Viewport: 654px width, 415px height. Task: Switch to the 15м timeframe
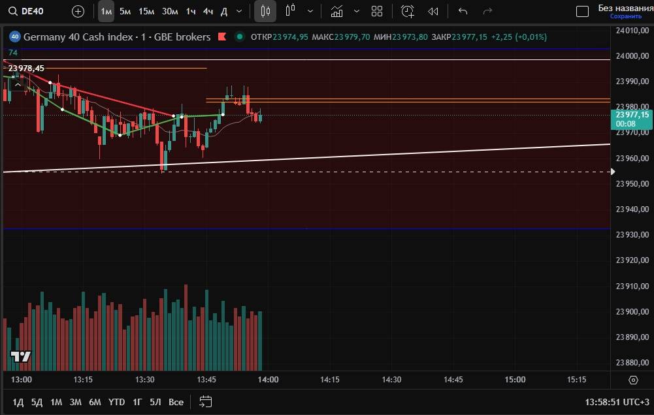point(146,11)
